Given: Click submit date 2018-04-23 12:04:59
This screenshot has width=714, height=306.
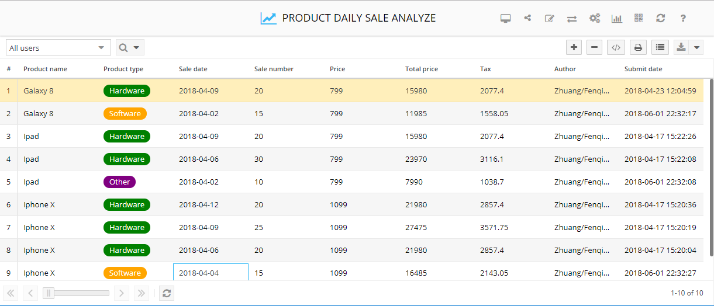Looking at the screenshot, I should coord(660,91).
